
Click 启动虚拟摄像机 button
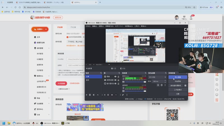pos(176,86)
